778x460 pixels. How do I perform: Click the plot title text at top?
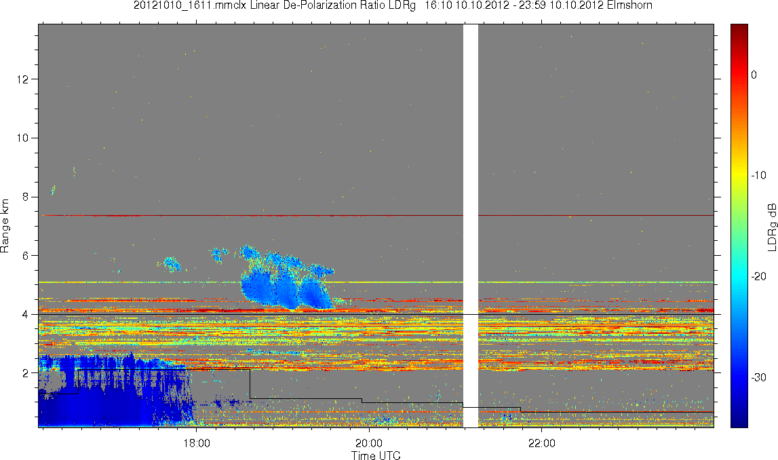(x=393, y=5)
